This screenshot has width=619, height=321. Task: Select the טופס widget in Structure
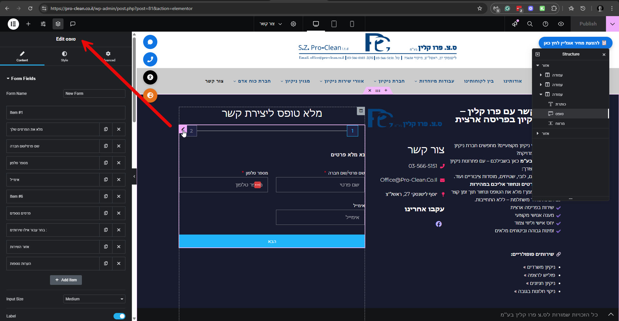(570, 114)
